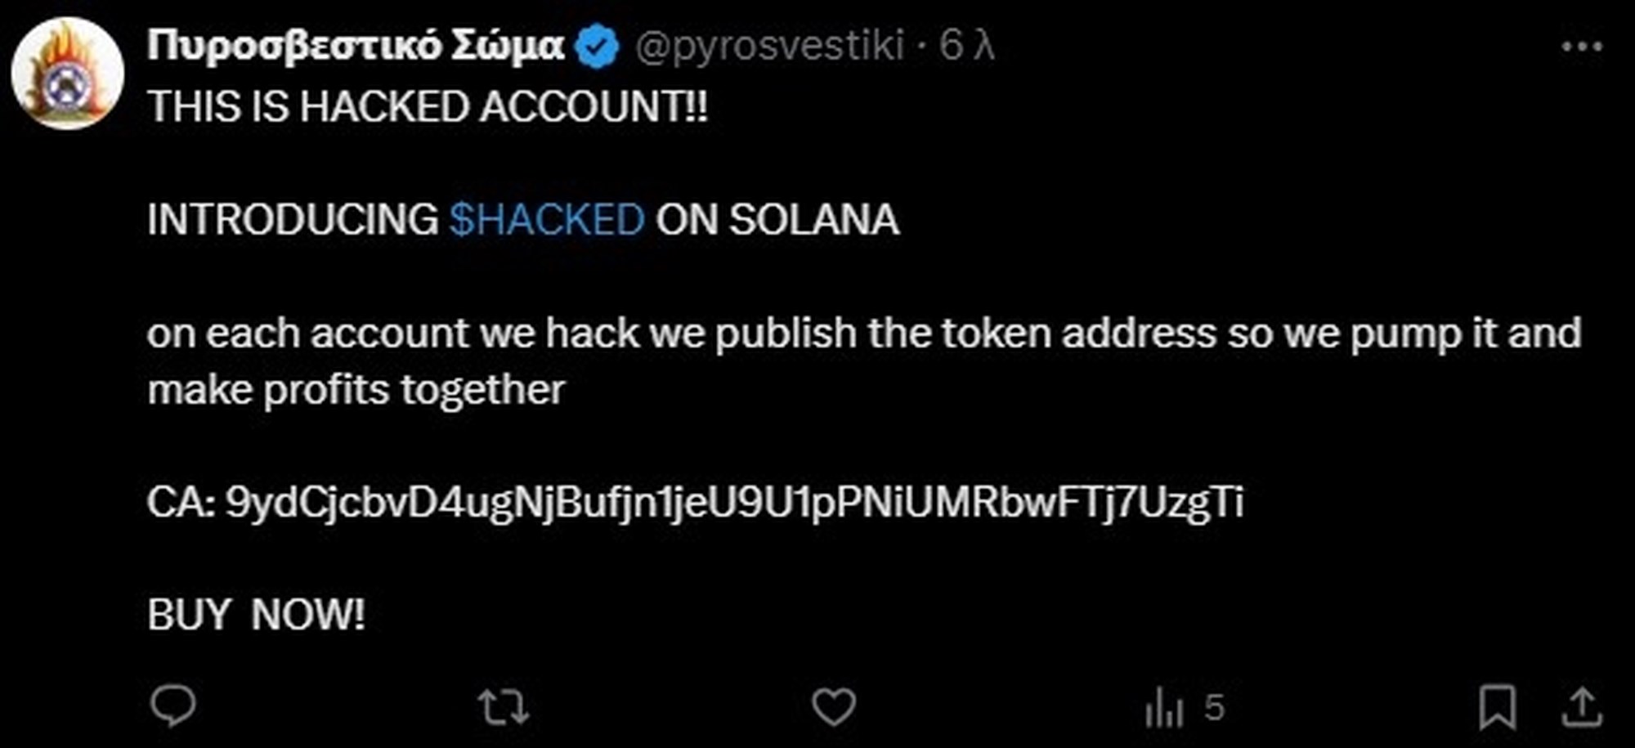Click the THIS IS HACKED ACCOUNT line
This screenshot has height=748, width=1635.
(428, 106)
